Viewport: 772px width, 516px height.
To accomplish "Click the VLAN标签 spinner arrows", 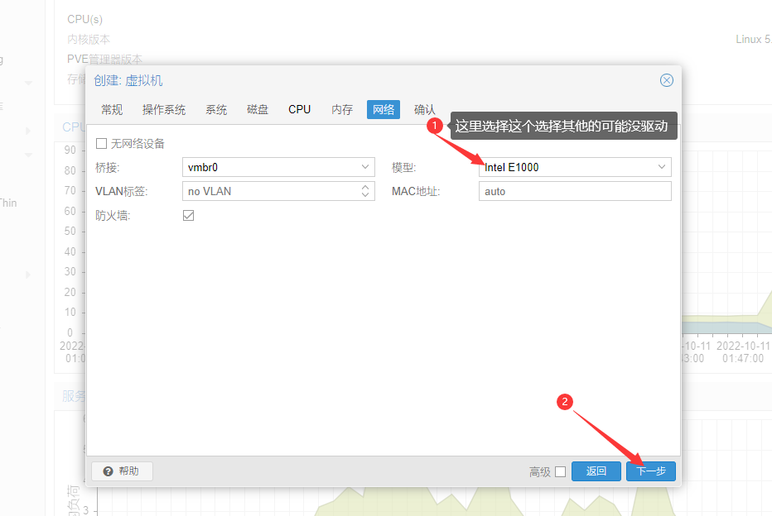I will 364,191.
